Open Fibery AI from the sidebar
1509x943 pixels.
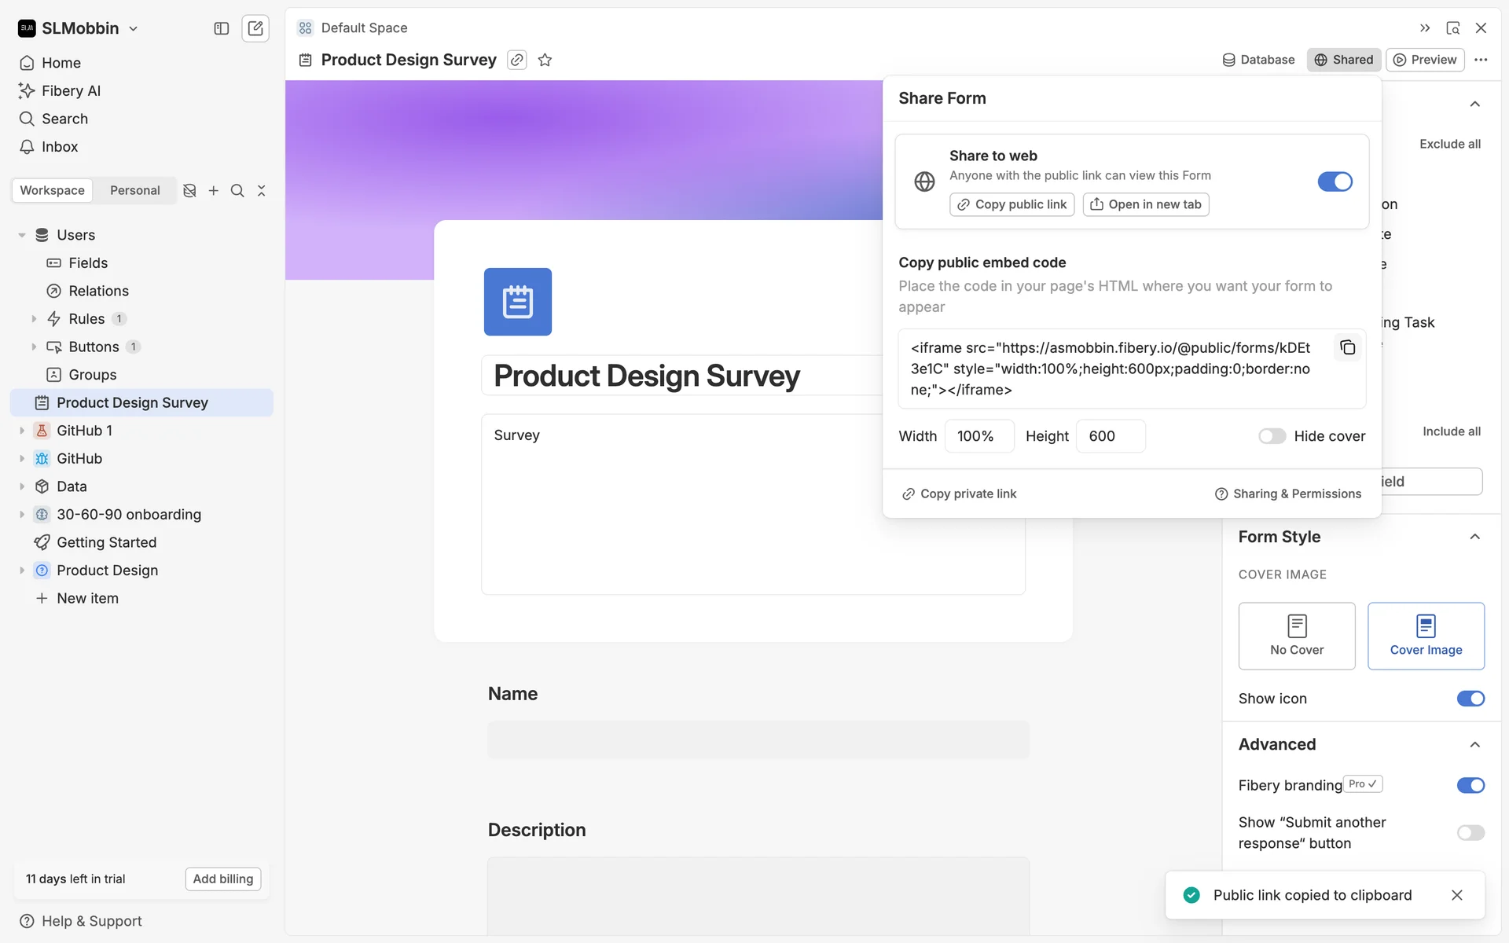click(x=71, y=90)
